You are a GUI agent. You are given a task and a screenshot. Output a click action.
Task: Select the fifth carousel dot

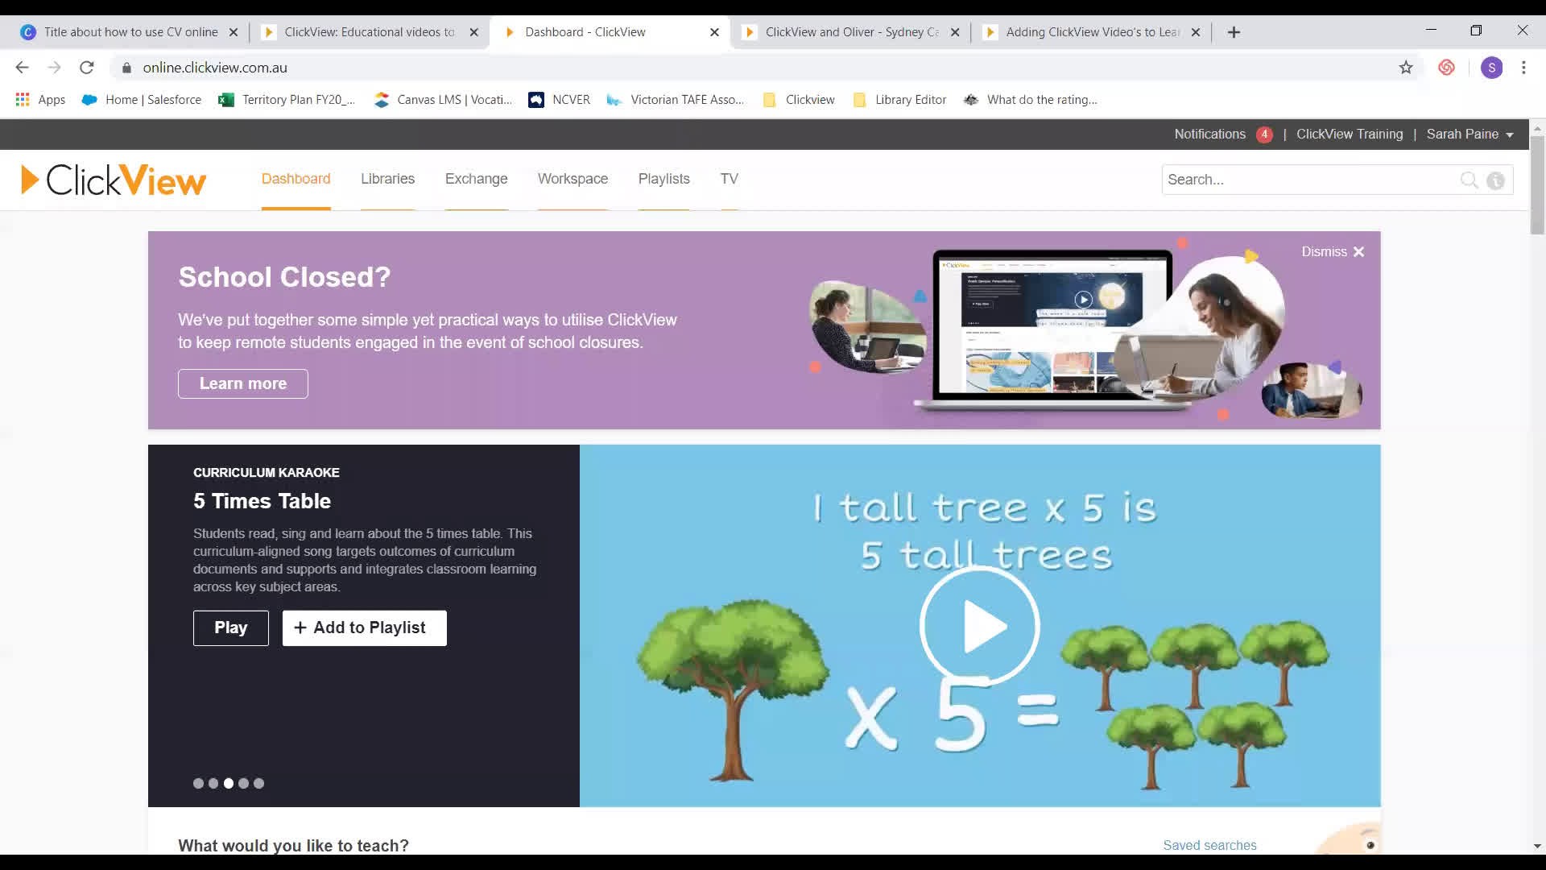tap(258, 783)
